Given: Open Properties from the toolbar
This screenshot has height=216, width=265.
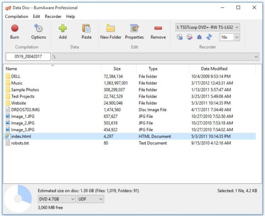Looking at the screenshot, I should click(x=134, y=31).
